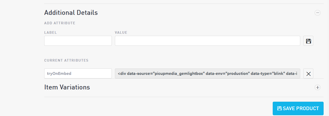
Task: Focus the empty Label input field
Action: tap(78, 41)
